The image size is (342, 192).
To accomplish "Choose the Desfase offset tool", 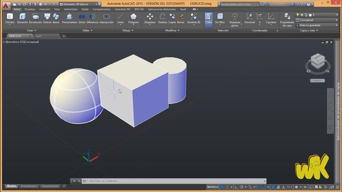I will 162,19.
